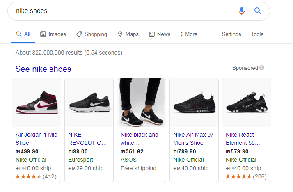
Task: Open the Nike Air Max 97 Men's Shoe link
Action: (x=194, y=139)
